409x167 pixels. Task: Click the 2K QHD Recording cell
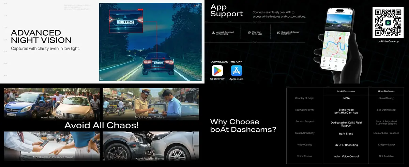[x=346, y=145]
